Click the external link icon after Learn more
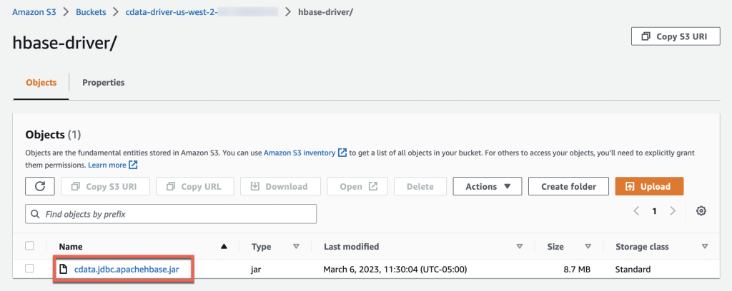This screenshot has width=732, height=291. (x=133, y=165)
